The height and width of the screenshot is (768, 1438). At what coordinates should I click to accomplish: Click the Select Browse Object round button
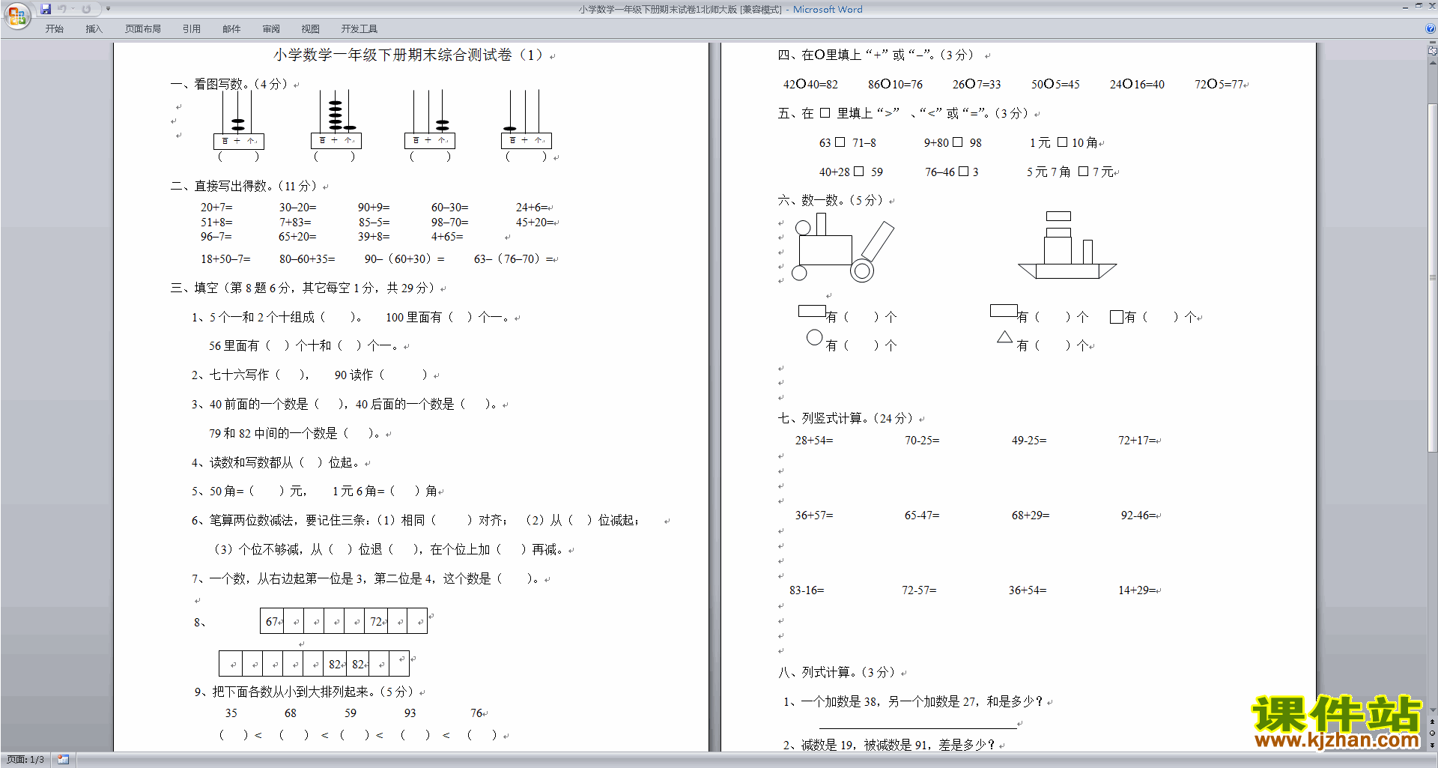pos(1432,734)
